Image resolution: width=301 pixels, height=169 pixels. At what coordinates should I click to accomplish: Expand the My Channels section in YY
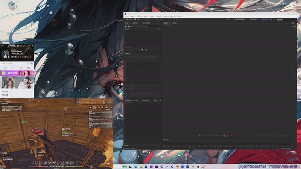(17, 92)
